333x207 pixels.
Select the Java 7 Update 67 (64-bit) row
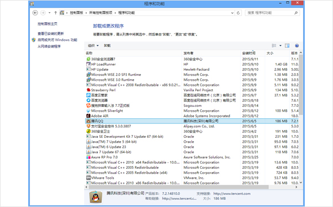[192, 152]
